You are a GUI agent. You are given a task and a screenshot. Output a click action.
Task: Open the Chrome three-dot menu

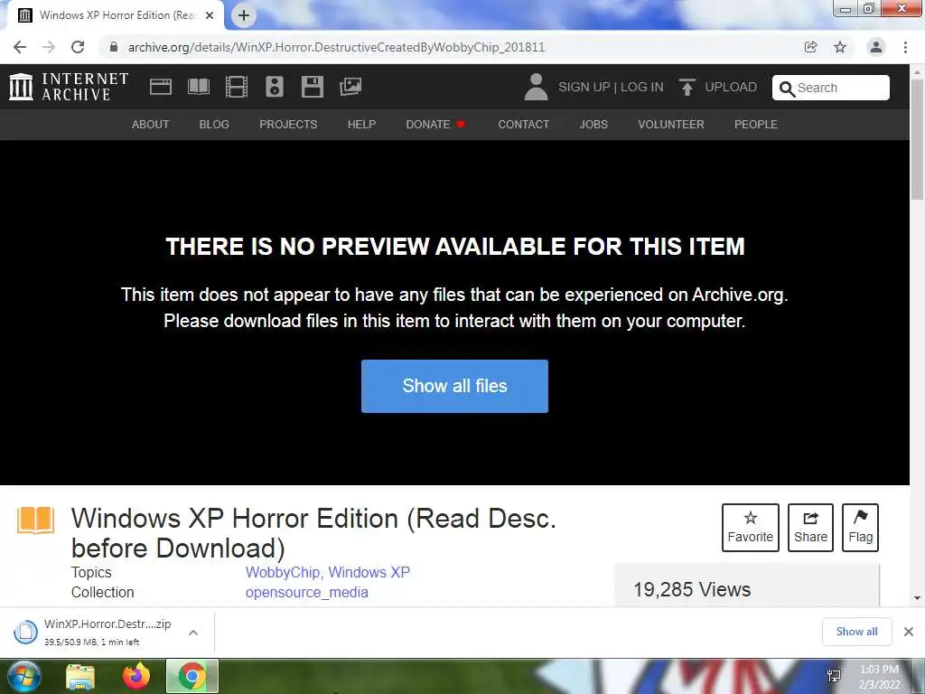[x=905, y=47]
